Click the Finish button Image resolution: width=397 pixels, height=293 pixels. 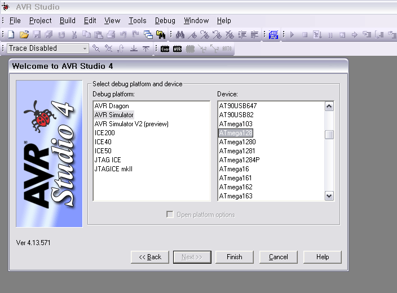click(235, 257)
